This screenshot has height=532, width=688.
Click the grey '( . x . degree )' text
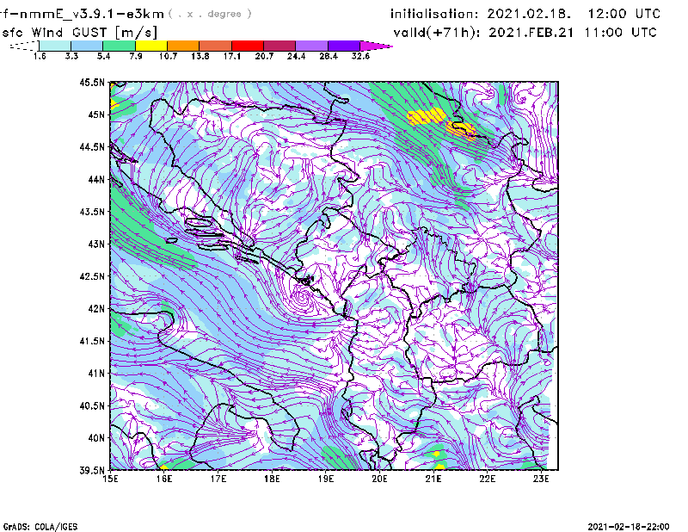click(210, 14)
